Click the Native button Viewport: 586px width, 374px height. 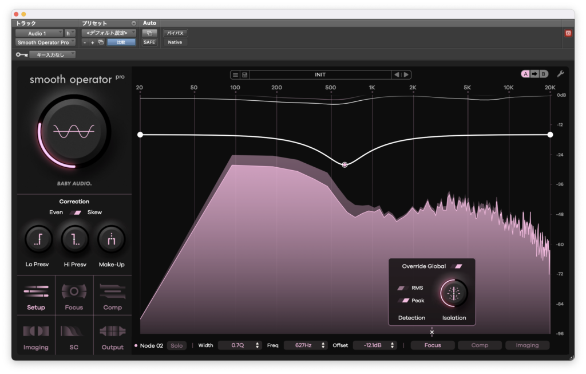click(x=175, y=42)
